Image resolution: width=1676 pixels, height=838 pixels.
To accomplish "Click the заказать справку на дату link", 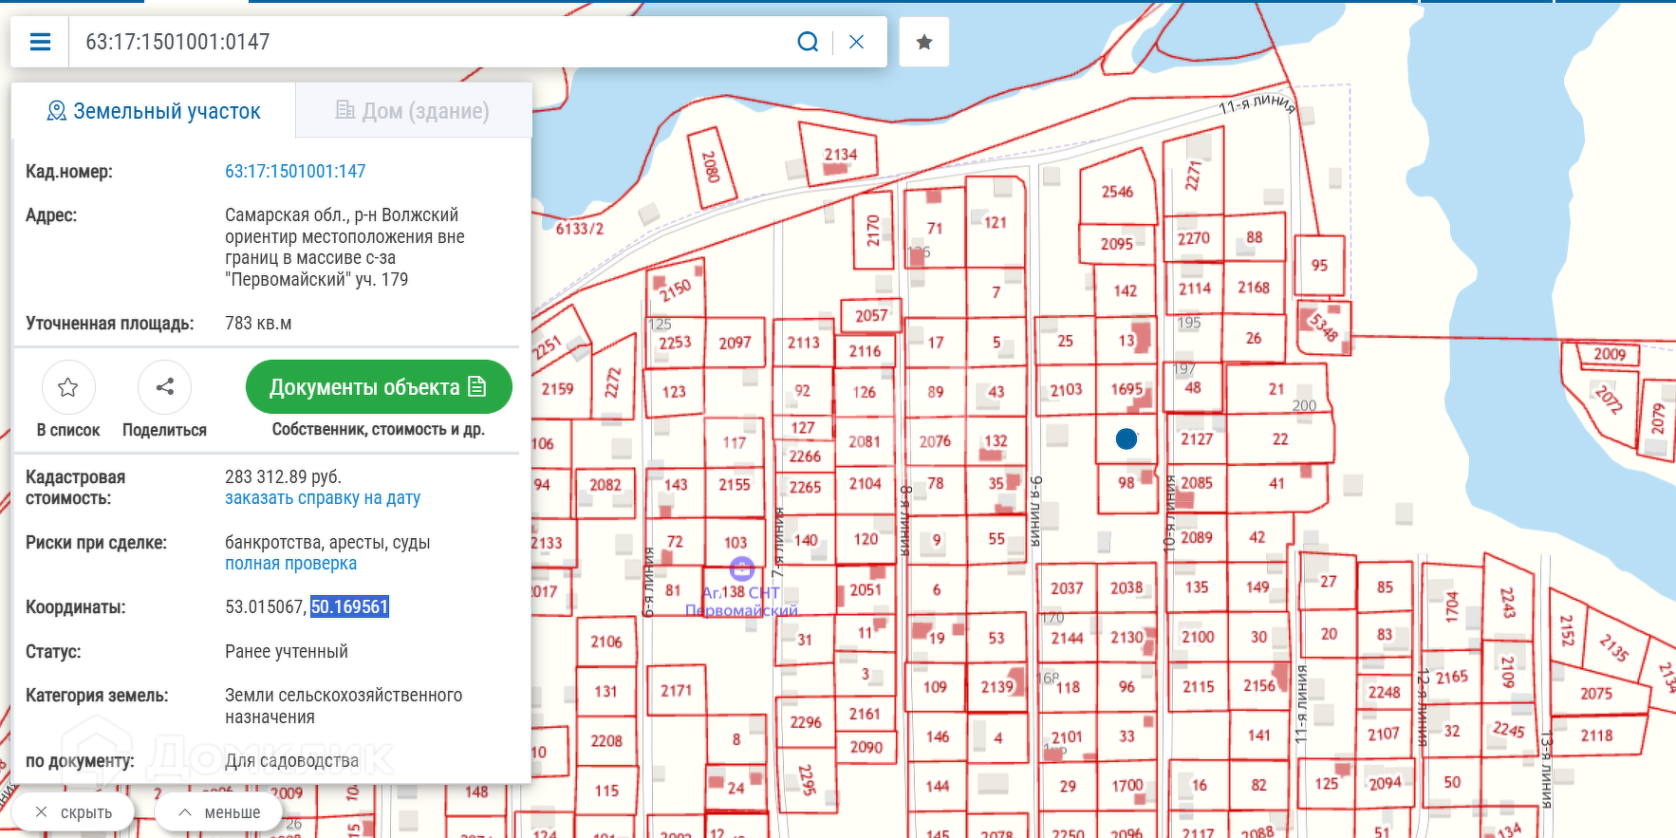I will (323, 498).
